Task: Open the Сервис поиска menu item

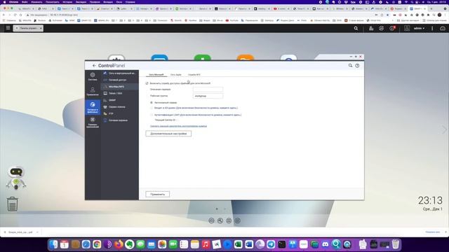Action: [120, 107]
